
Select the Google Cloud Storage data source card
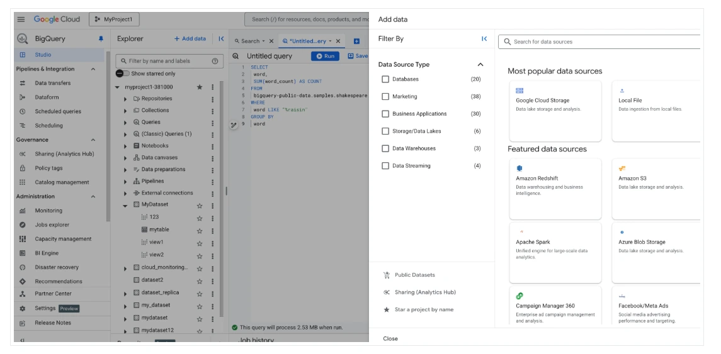pos(555,111)
